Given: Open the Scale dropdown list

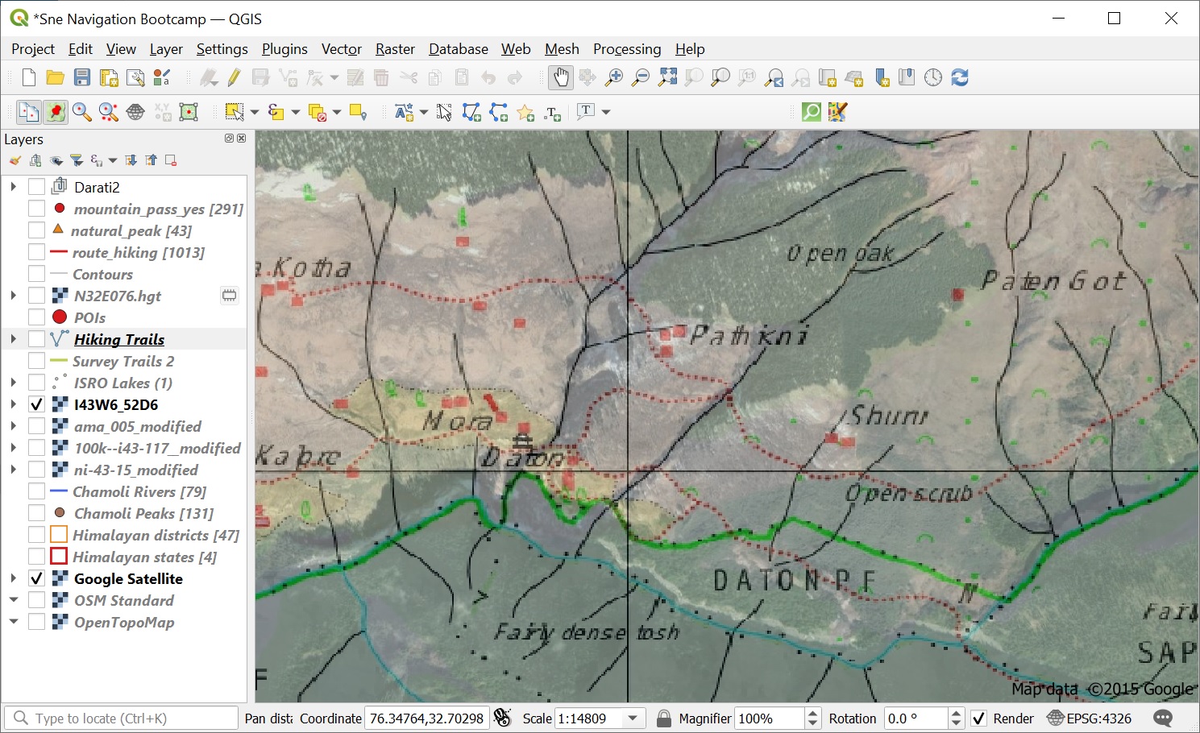Looking at the screenshot, I should pyautogui.click(x=633, y=719).
